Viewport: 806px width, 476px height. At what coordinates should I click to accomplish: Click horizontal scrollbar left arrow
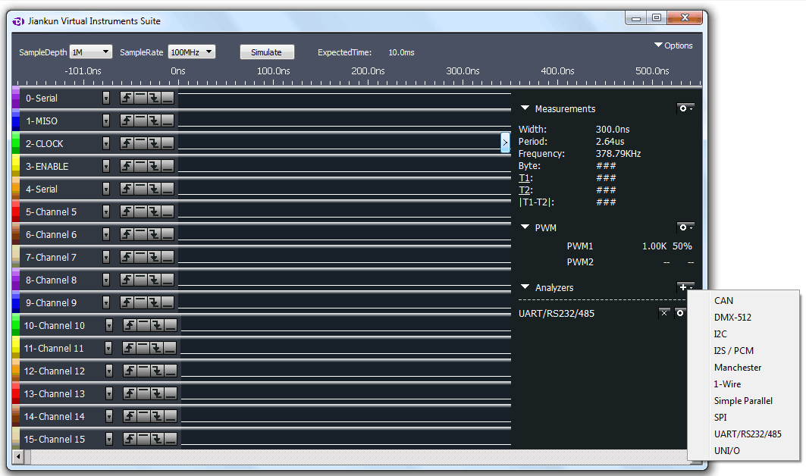pyautogui.click(x=18, y=456)
